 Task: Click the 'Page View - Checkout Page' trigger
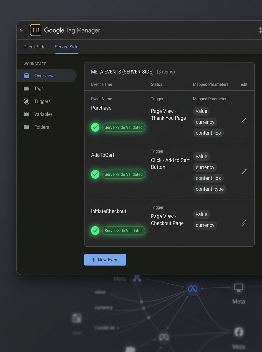click(x=167, y=220)
